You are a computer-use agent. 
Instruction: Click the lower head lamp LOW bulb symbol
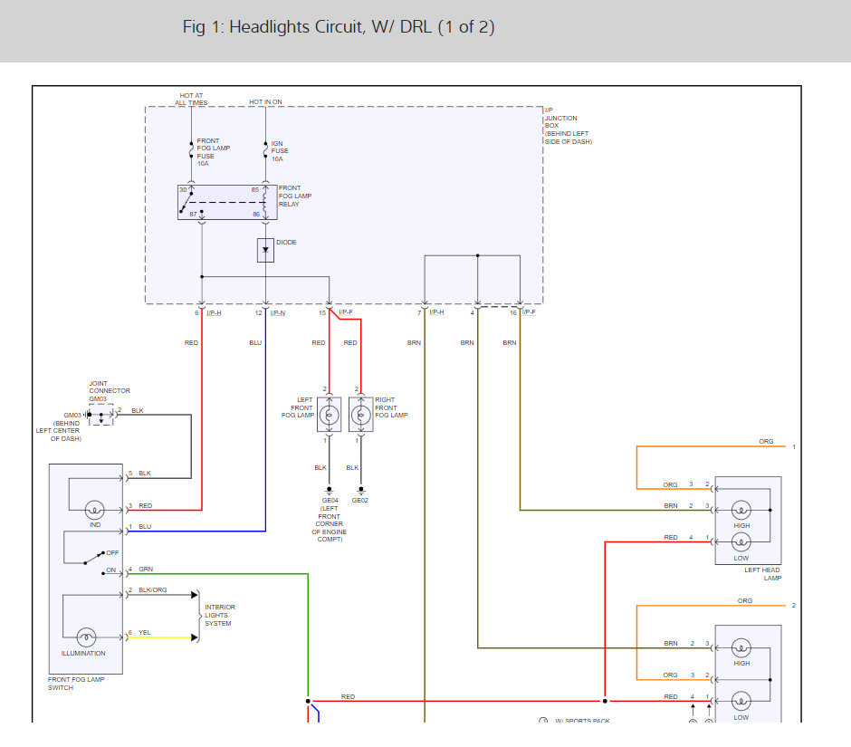point(741,701)
